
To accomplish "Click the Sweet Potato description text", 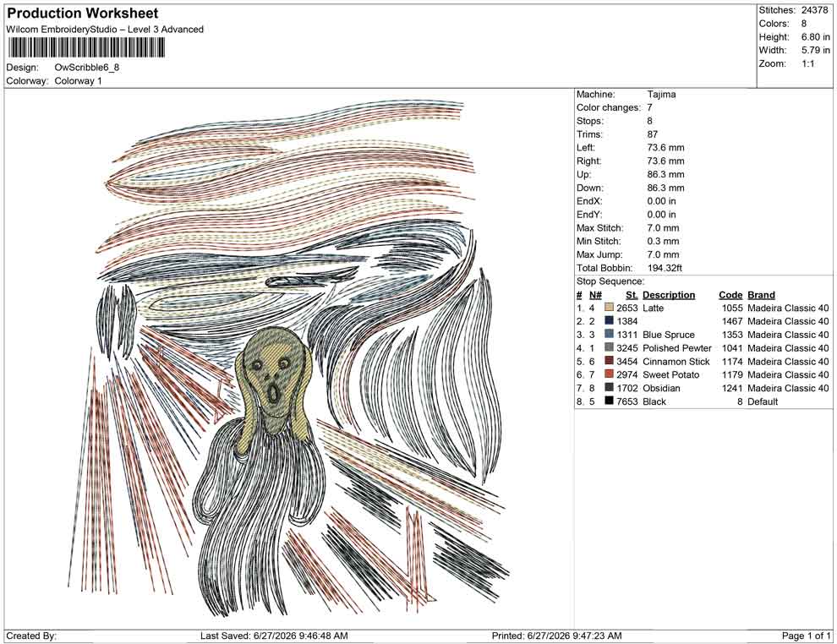I will coord(671,374).
